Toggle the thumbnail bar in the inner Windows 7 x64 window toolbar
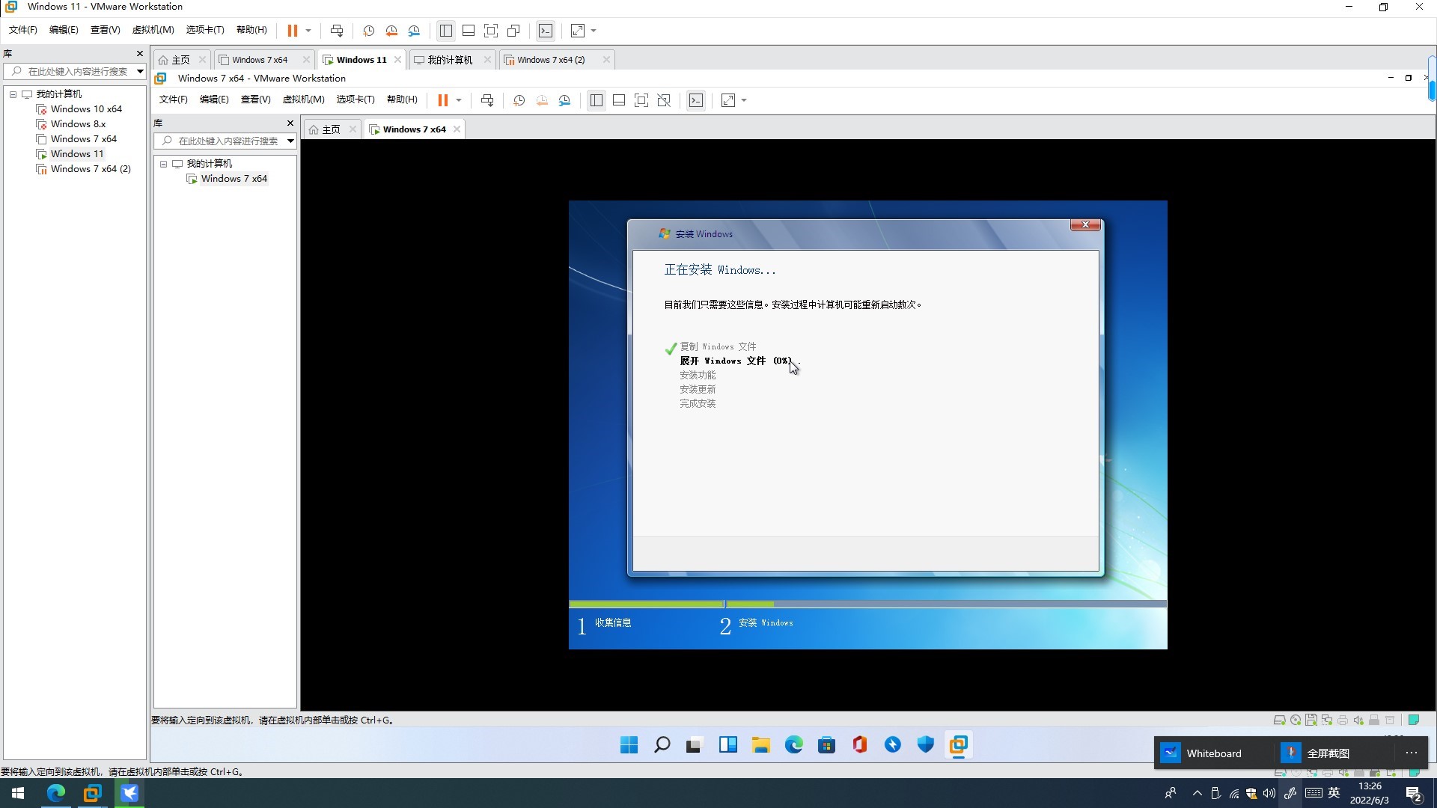The image size is (1437, 808). 619,100
